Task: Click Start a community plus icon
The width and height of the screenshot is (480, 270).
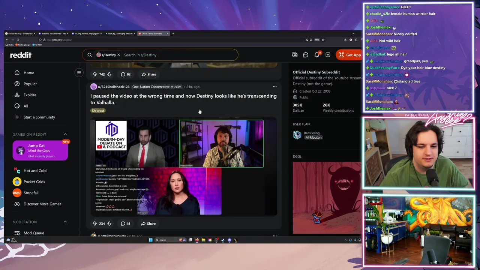Action: (17, 117)
